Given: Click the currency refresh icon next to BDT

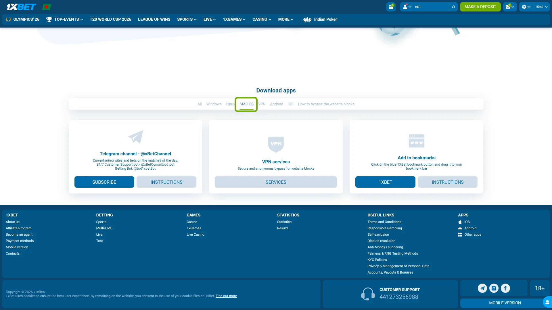Looking at the screenshot, I should 453,7.
